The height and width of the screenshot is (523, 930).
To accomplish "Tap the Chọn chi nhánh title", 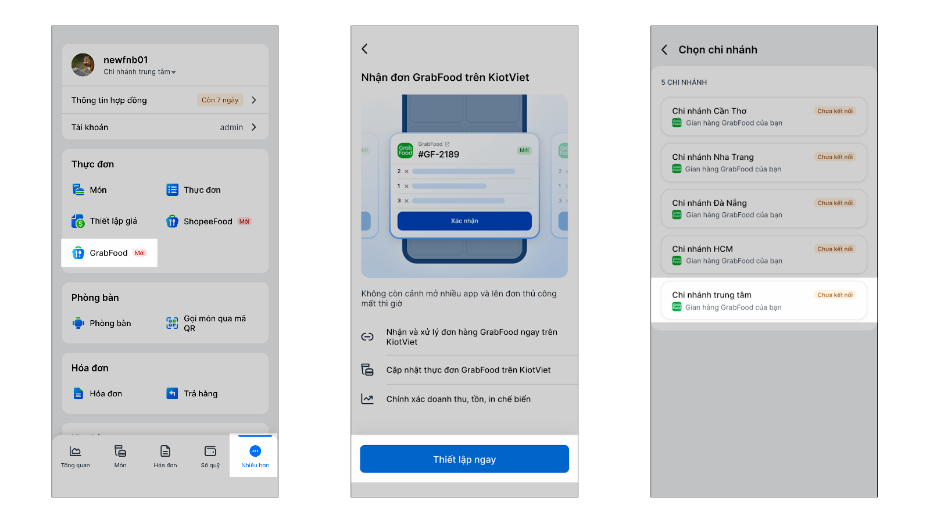I will [x=718, y=50].
